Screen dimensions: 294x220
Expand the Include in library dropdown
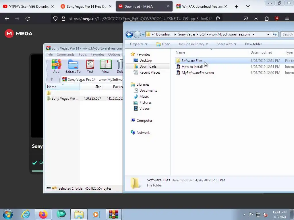193,44
